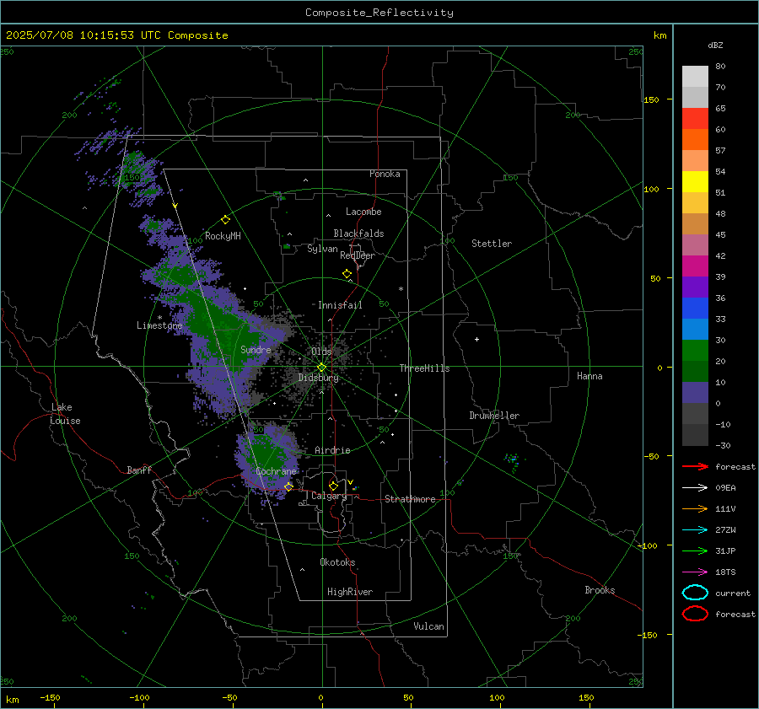Click the red forecast ellipse legend icon
Screen dimensions: 759x709
coord(695,614)
